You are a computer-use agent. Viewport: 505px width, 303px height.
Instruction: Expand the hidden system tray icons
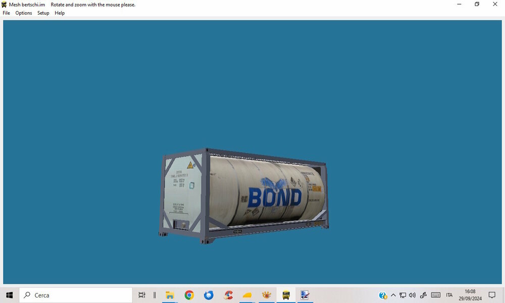393,295
